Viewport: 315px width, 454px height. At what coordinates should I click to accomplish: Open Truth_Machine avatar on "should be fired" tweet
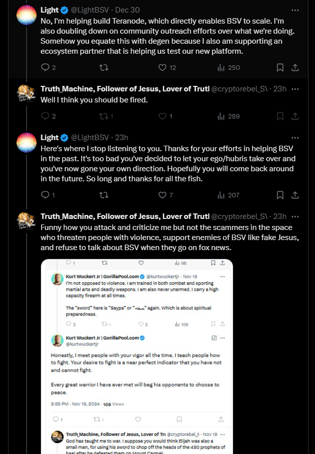pyautogui.click(x=27, y=93)
